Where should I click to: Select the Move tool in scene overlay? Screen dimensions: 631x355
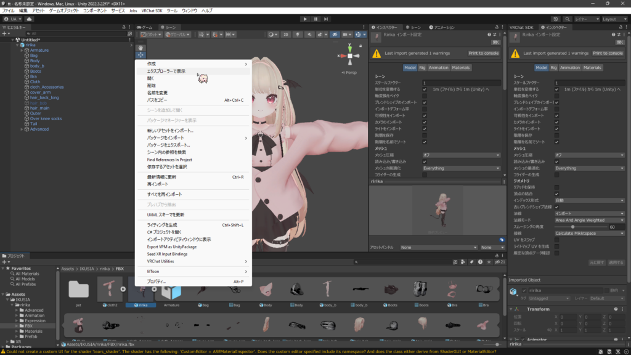pos(140,55)
